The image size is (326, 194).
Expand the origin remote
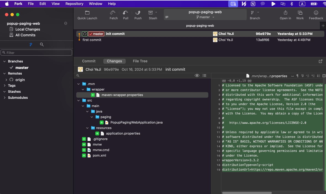click(x=6, y=80)
